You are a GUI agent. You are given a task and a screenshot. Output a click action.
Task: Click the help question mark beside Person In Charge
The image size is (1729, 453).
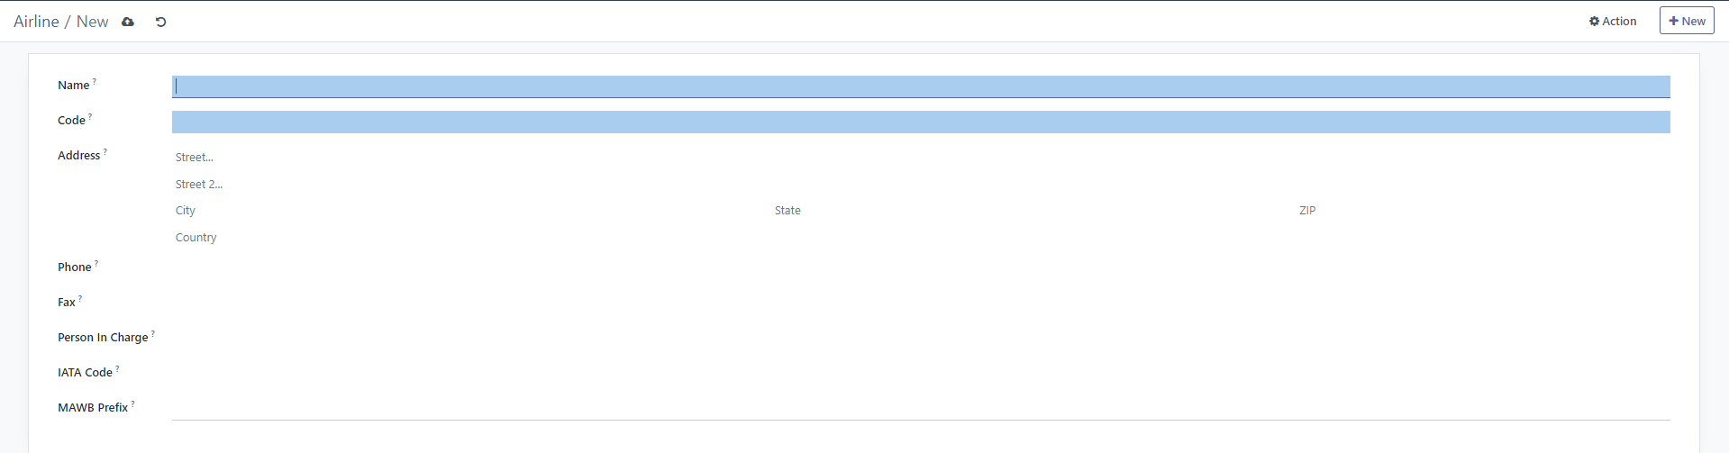pyautogui.click(x=153, y=333)
